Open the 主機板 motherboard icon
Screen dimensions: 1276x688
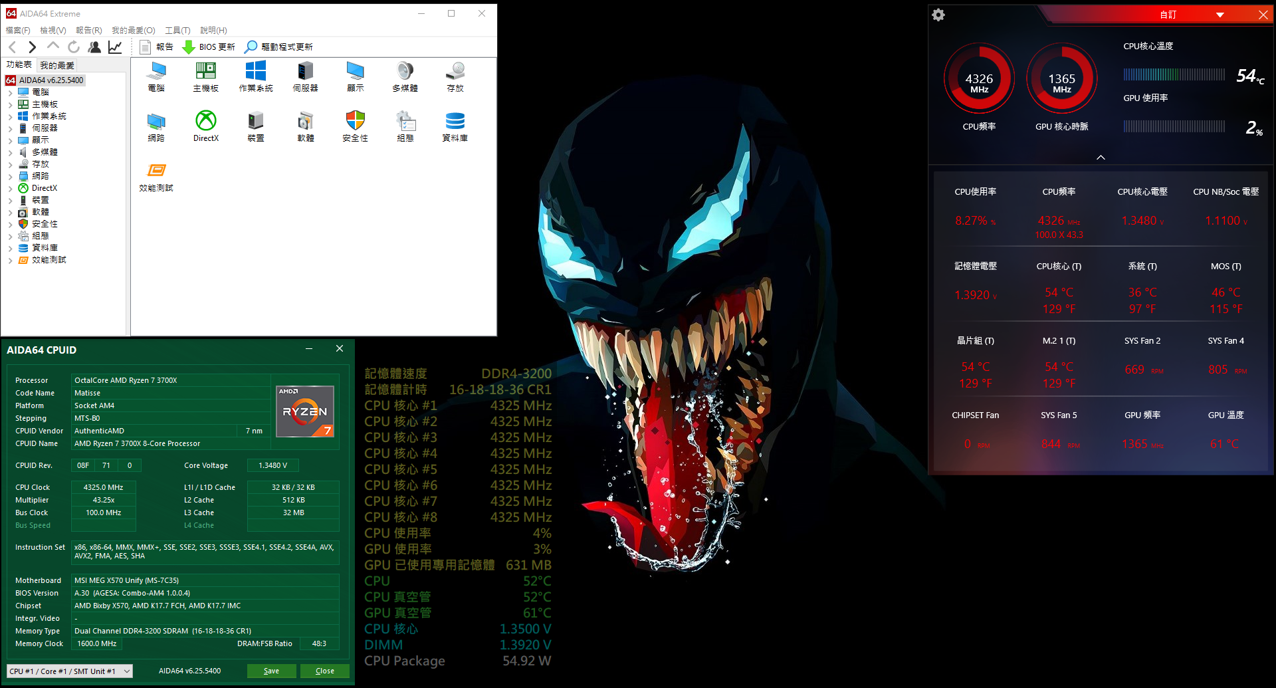pos(205,71)
